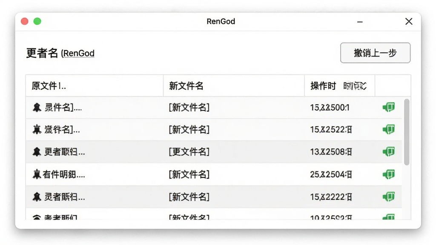Select the original file name 有件明细
This screenshot has width=436, height=245.
coord(64,174)
